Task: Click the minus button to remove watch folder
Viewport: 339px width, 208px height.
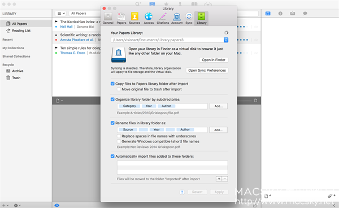Action: point(225,179)
